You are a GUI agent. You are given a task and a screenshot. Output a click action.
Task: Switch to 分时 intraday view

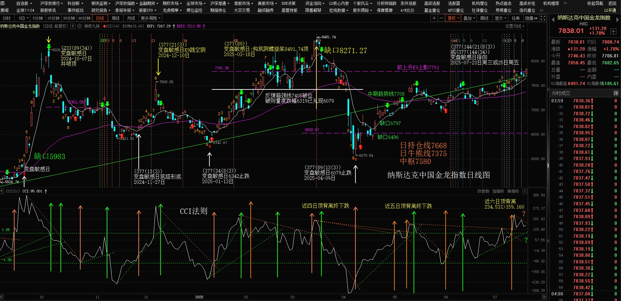[x=7, y=18]
